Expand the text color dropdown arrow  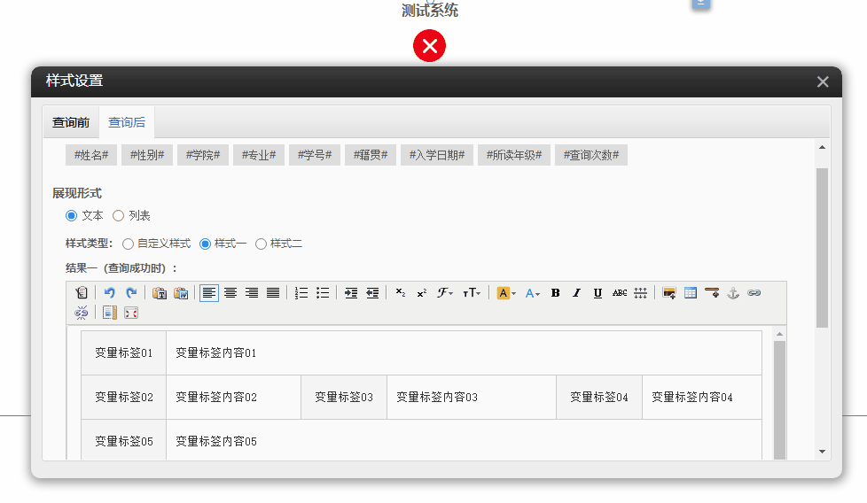click(x=539, y=294)
